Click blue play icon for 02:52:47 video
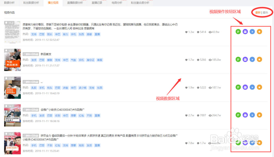This screenshot has width=274, height=157. (252, 32)
